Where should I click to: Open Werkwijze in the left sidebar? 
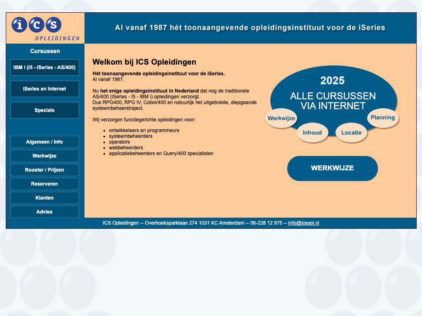(x=45, y=156)
